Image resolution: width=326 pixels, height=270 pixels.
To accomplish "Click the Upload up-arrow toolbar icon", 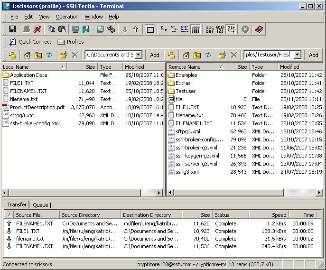I will [x=136, y=29].
